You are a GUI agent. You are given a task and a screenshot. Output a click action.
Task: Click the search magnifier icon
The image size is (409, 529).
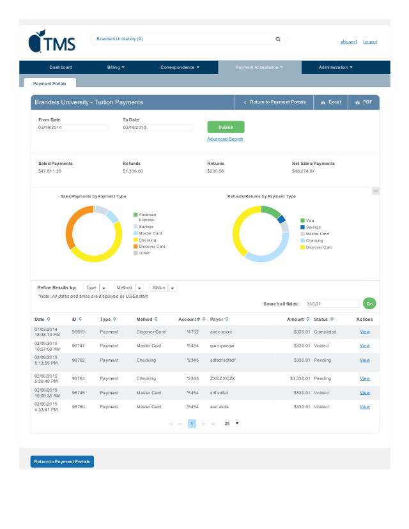pyautogui.click(x=278, y=39)
